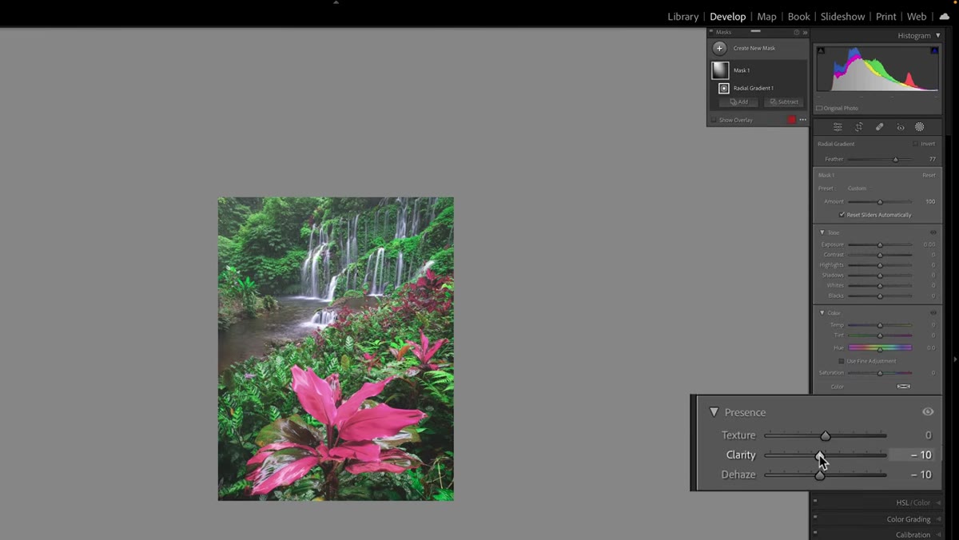The image size is (959, 540).
Task: Switch to the Web module
Action: [x=917, y=16]
